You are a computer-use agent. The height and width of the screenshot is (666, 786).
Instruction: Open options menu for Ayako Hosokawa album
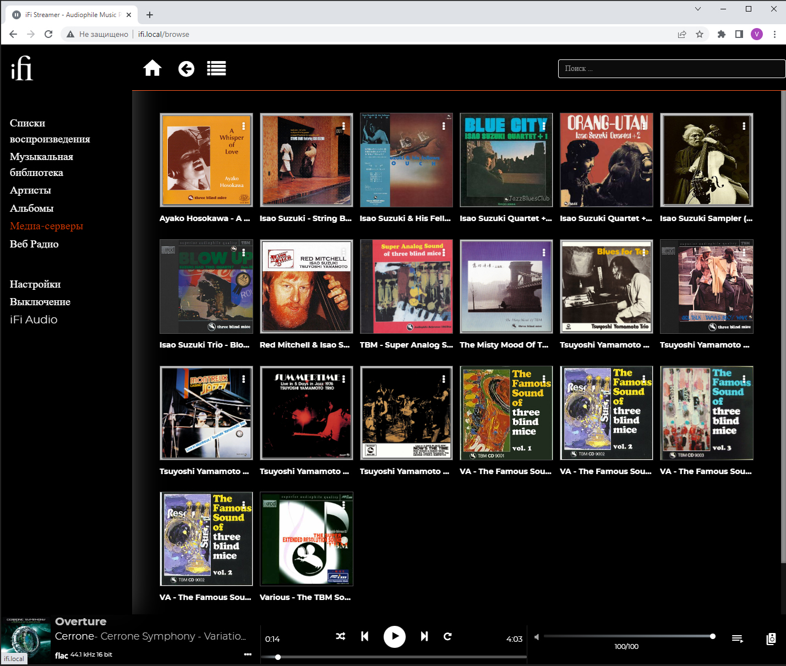[244, 126]
